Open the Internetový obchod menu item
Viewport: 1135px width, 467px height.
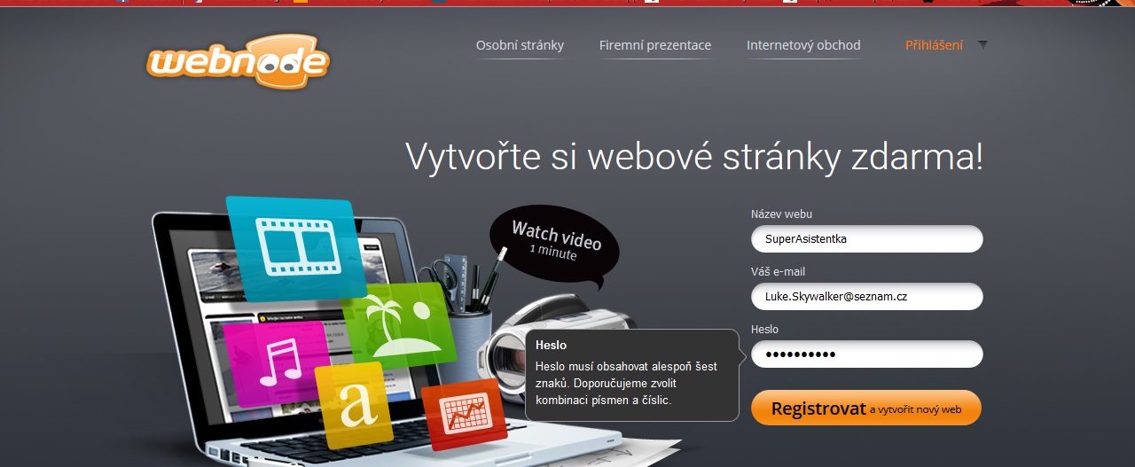pyautogui.click(x=803, y=45)
